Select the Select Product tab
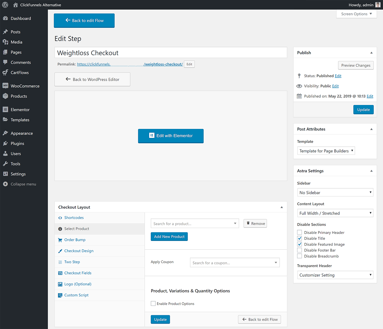The height and width of the screenshot is (329, 383). pos(100,229)
